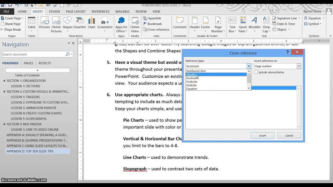Click the Cross-reference dialog help question mark
Image resolution: width=333 pixels, height=187 pixels.
point(287,52)
